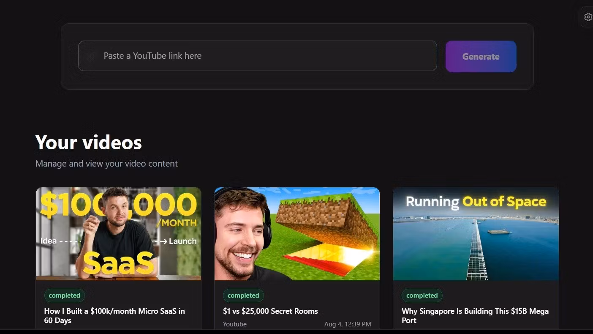Open the Singapore Mega Port video thumbnail
The height and width of the screenshot is (334, 593).
(476, 233)
